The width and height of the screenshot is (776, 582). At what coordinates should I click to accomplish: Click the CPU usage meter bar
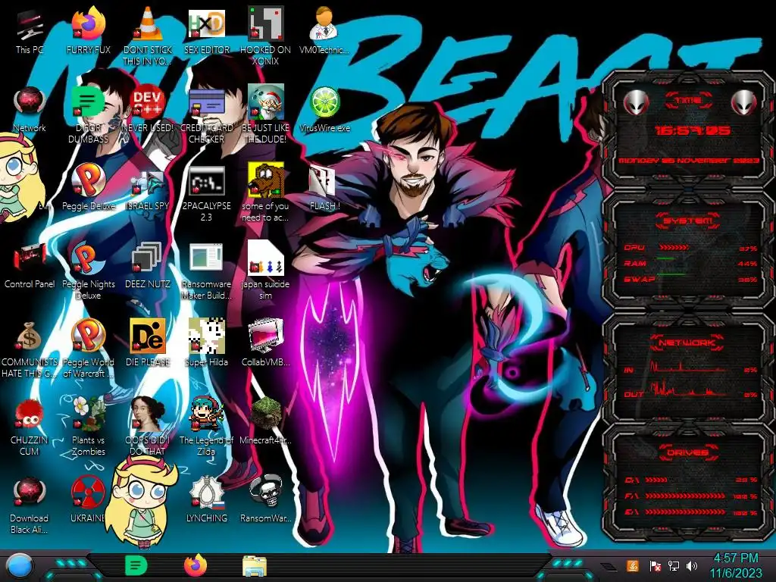pos(674,247)
